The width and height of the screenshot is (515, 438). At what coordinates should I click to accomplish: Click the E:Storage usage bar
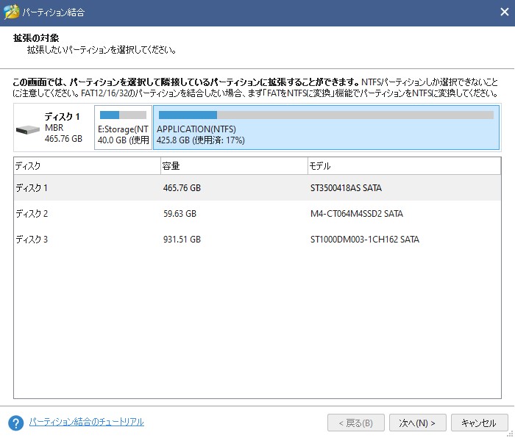pyautogui.click(x=123, y=115)
